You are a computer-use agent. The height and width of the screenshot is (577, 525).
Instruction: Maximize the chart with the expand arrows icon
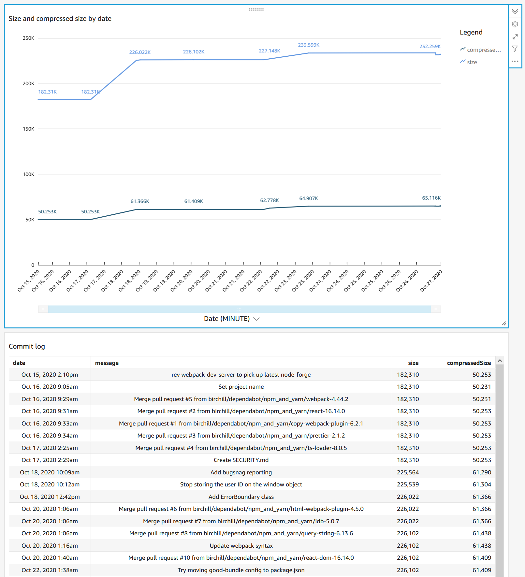point(515,36)
